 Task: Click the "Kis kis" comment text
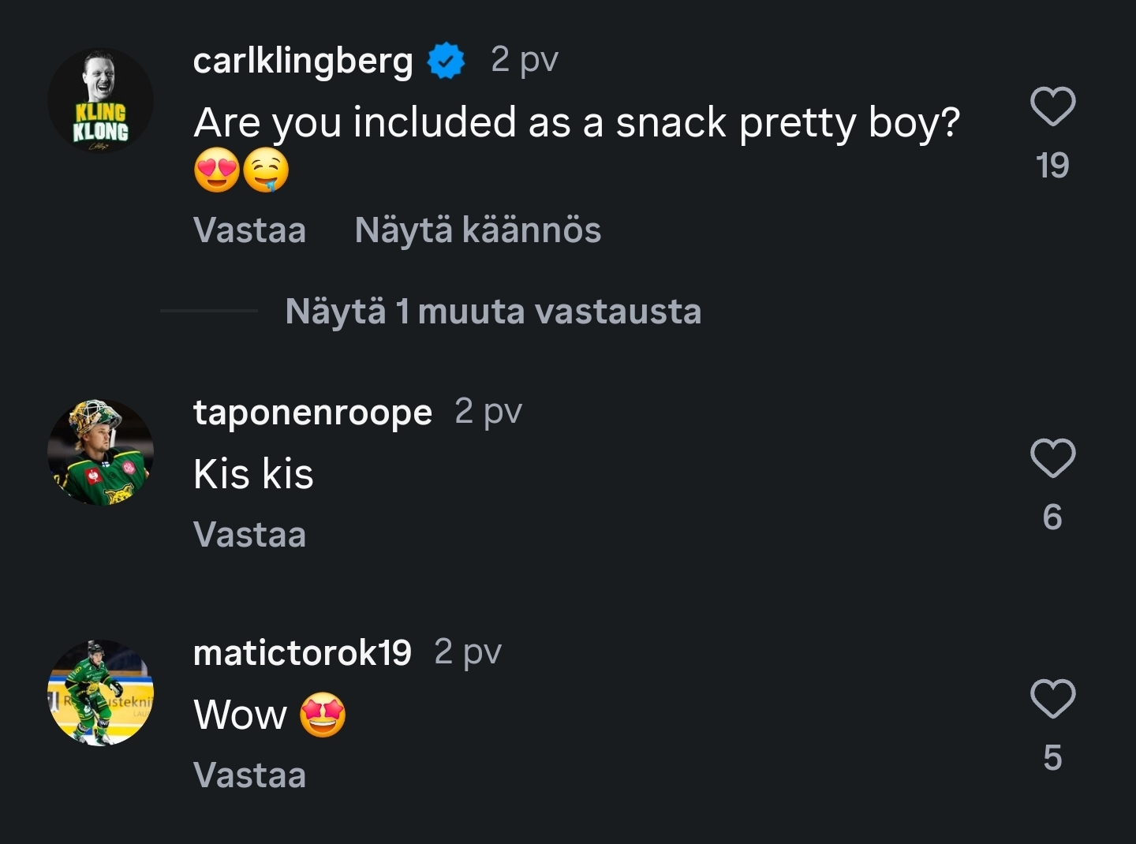pos(253,474)
